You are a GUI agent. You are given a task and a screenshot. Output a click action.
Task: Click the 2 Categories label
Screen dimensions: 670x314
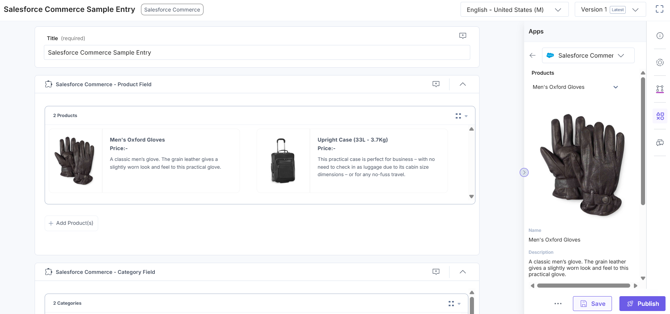pyautogui.click(x=67, y=303)
